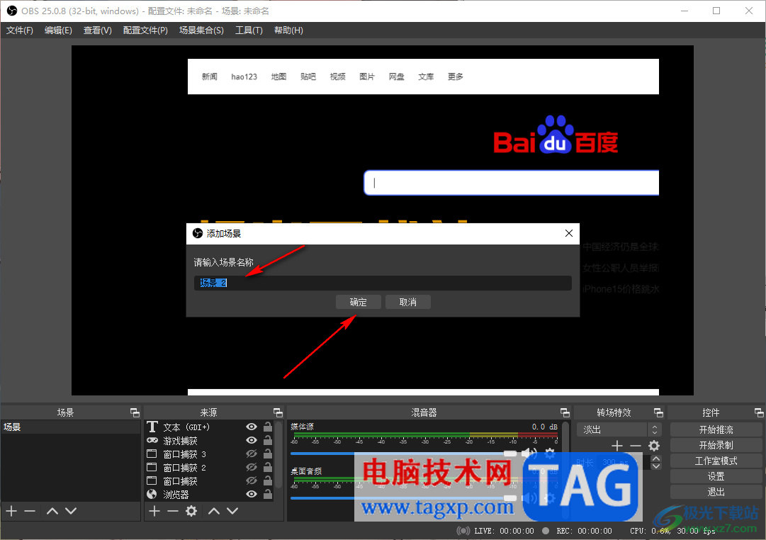Open the 文件(F) menu
Image resolution: width=766 pixels, height=540 pixels.
pyautogui.click(x=20, y=30)
